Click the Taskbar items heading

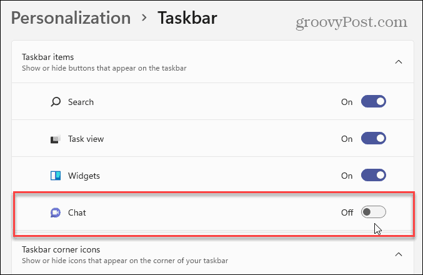pyautogui.click(x=47, y=57)
